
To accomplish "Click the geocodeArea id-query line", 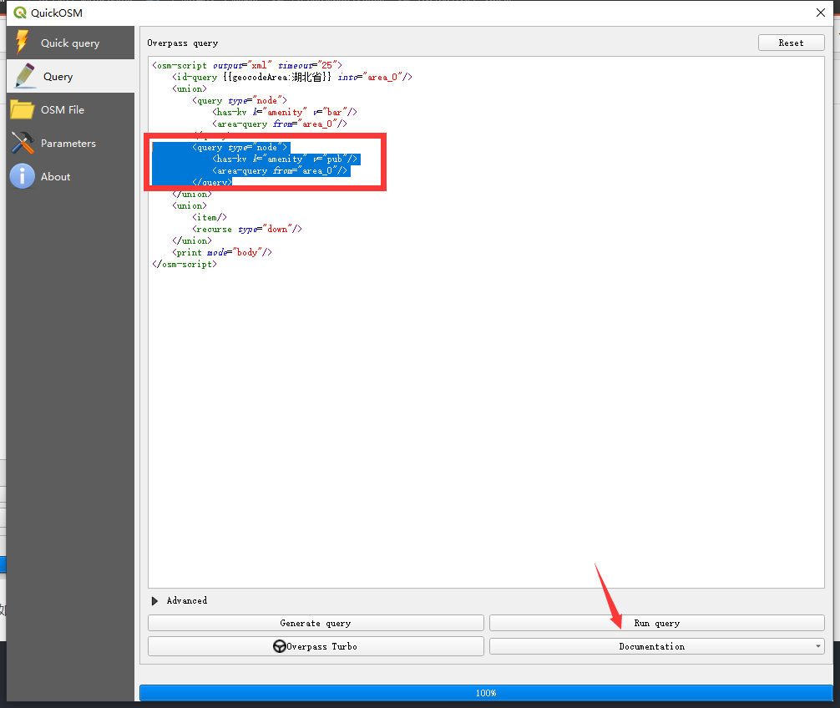I will click(292, 77).
